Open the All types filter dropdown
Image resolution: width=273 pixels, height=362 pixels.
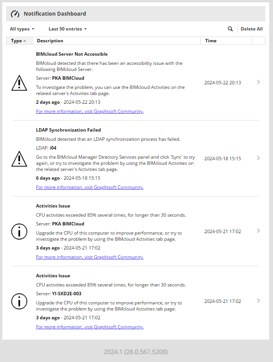pos(22,29)
